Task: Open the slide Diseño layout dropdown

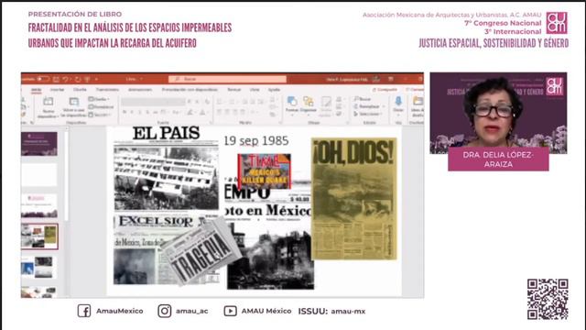Action: tap(100, 99)
